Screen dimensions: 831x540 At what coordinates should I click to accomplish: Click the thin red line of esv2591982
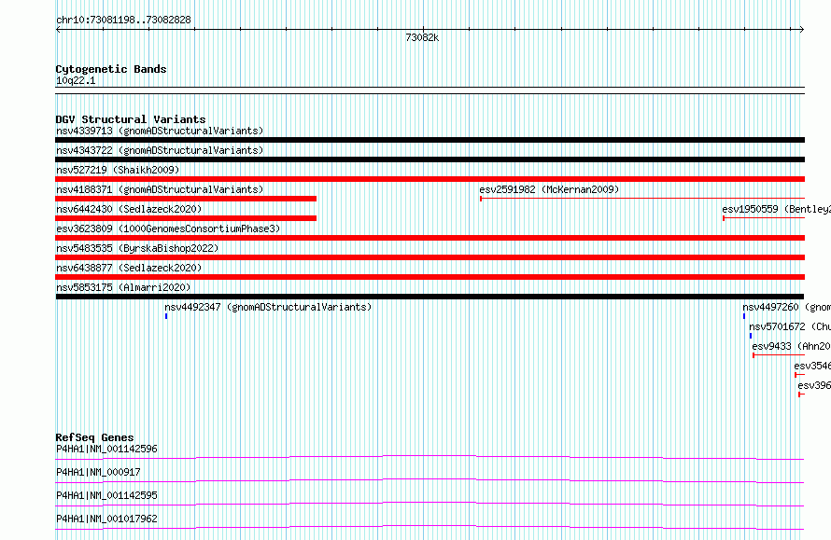(642, 199)
